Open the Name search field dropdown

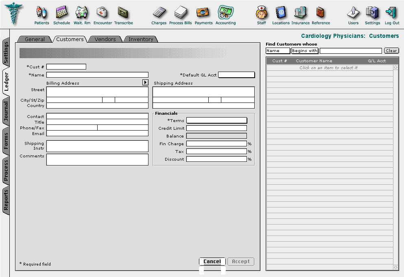pos(278,51)
